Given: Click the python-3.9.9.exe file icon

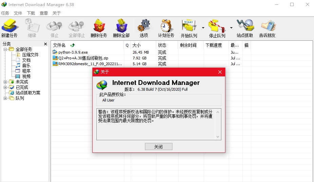Looking at the screenshot, I should click(x=55, y=52).
